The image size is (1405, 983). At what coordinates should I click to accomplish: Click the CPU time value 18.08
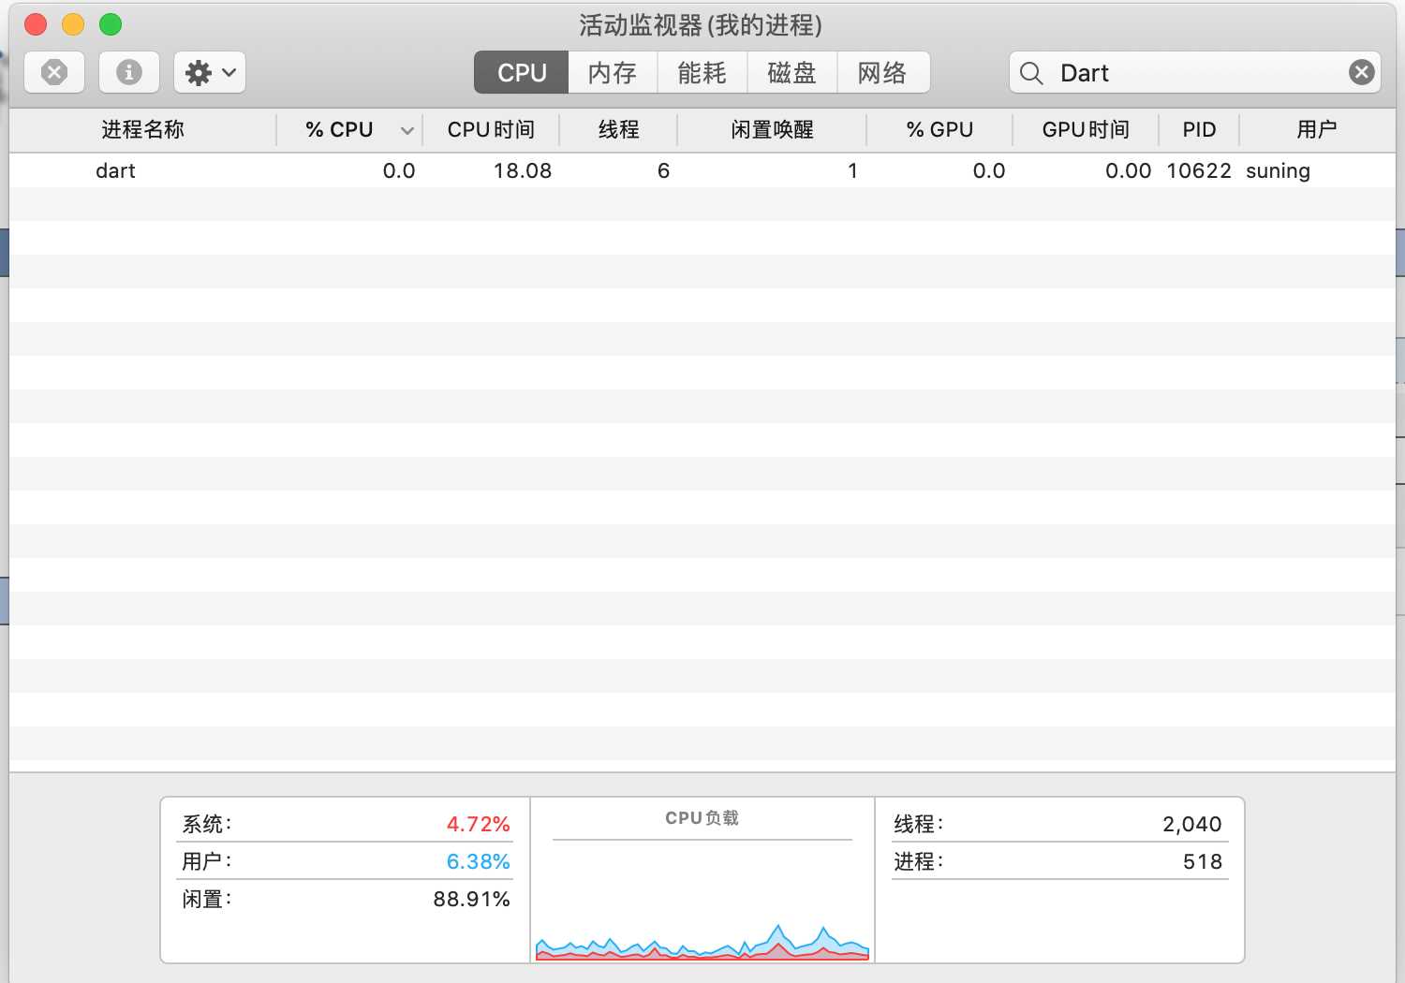(x=523, y=170)
